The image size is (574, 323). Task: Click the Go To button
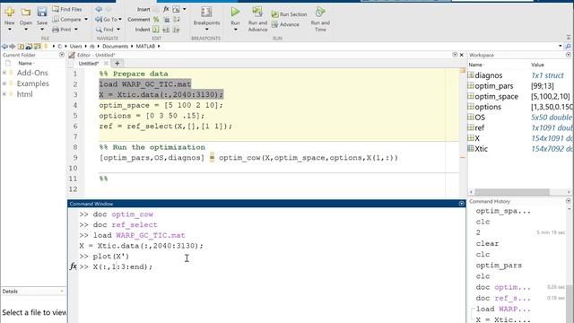107,19
